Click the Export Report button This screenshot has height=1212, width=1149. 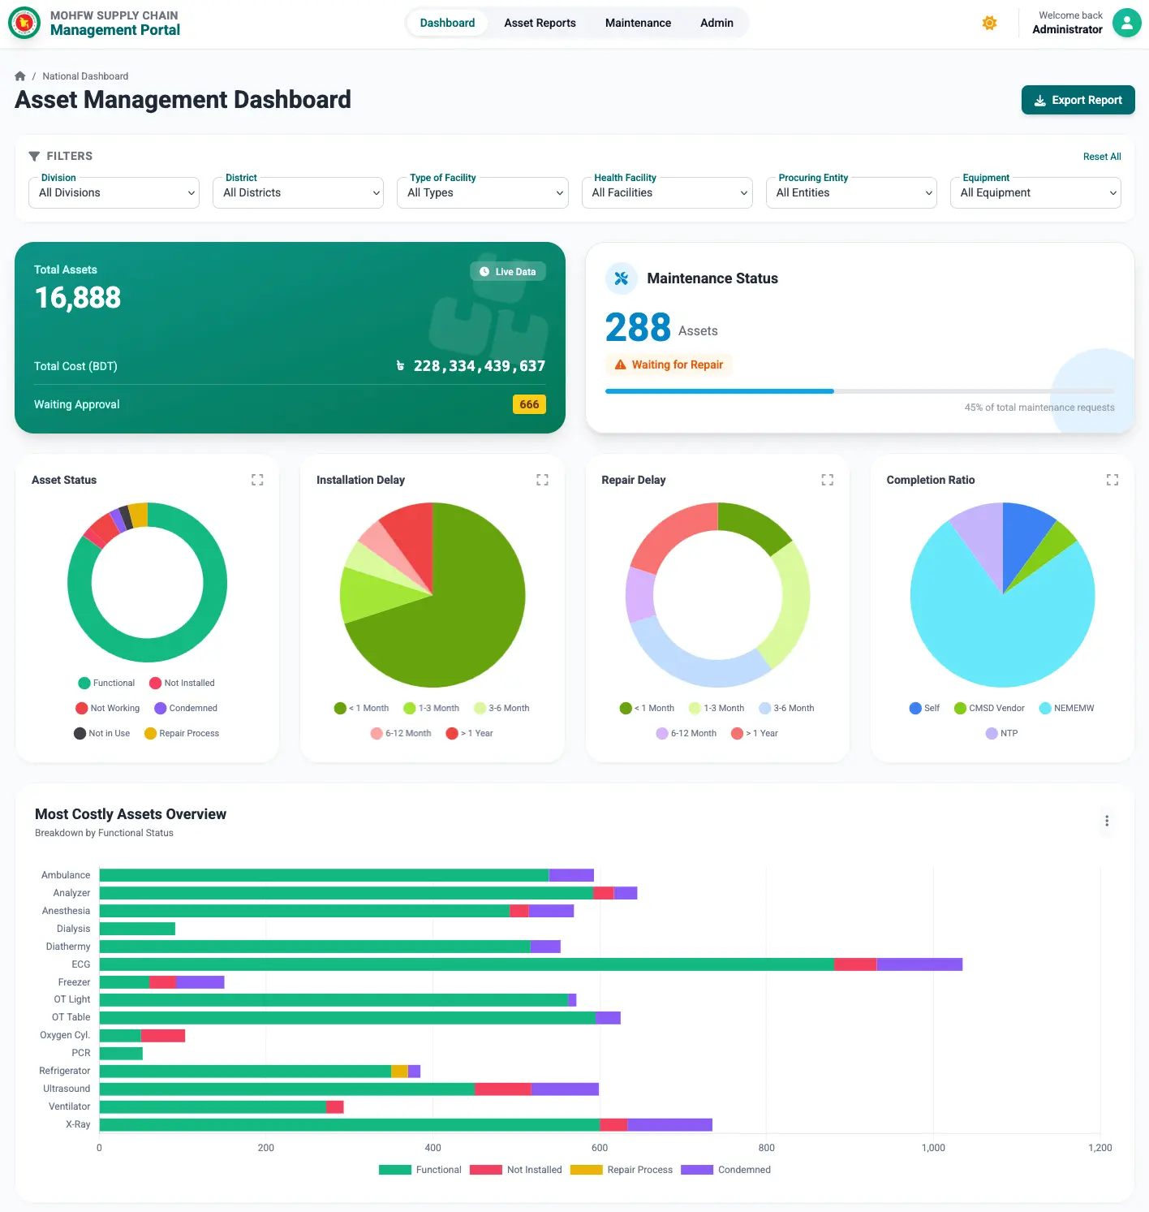tap(1078, 100)
